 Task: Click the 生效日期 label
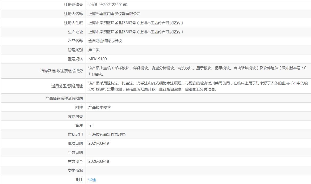[75, 152]
